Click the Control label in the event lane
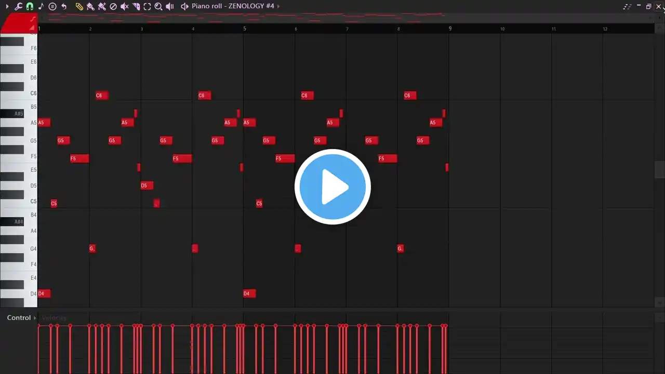 click(19, 318)
